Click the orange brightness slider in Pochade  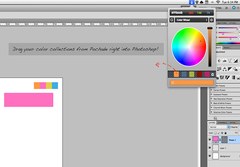(210, 47)
